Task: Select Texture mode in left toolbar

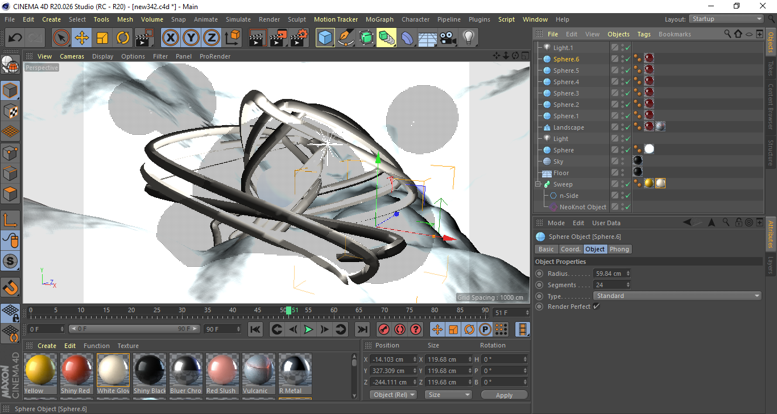Action: 11,111
